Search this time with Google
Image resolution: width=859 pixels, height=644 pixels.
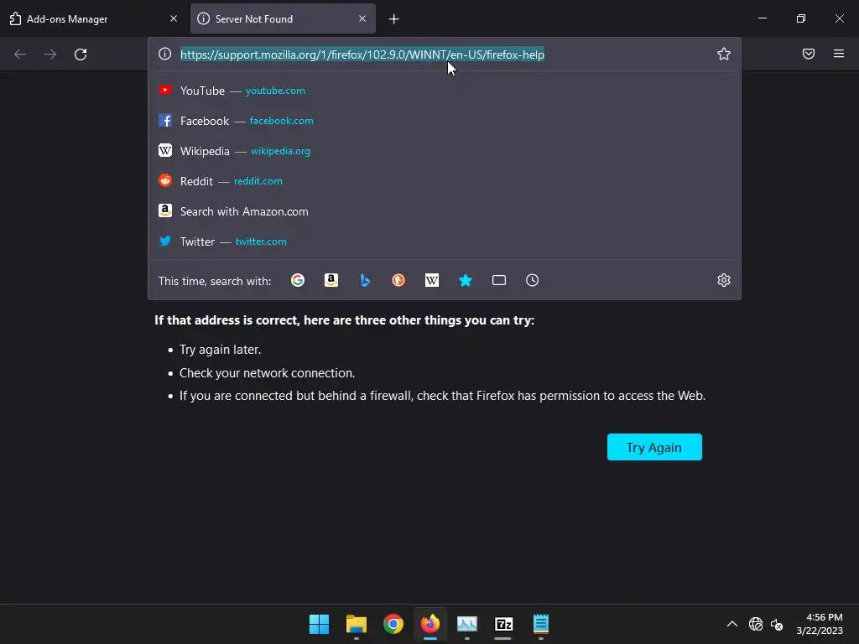pos(298,280)
